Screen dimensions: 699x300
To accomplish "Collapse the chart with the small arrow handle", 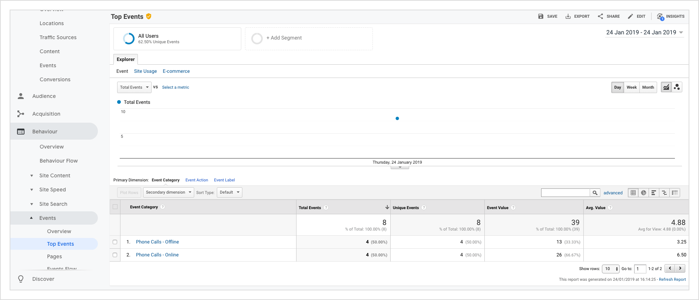I will (x=400, y=167).
